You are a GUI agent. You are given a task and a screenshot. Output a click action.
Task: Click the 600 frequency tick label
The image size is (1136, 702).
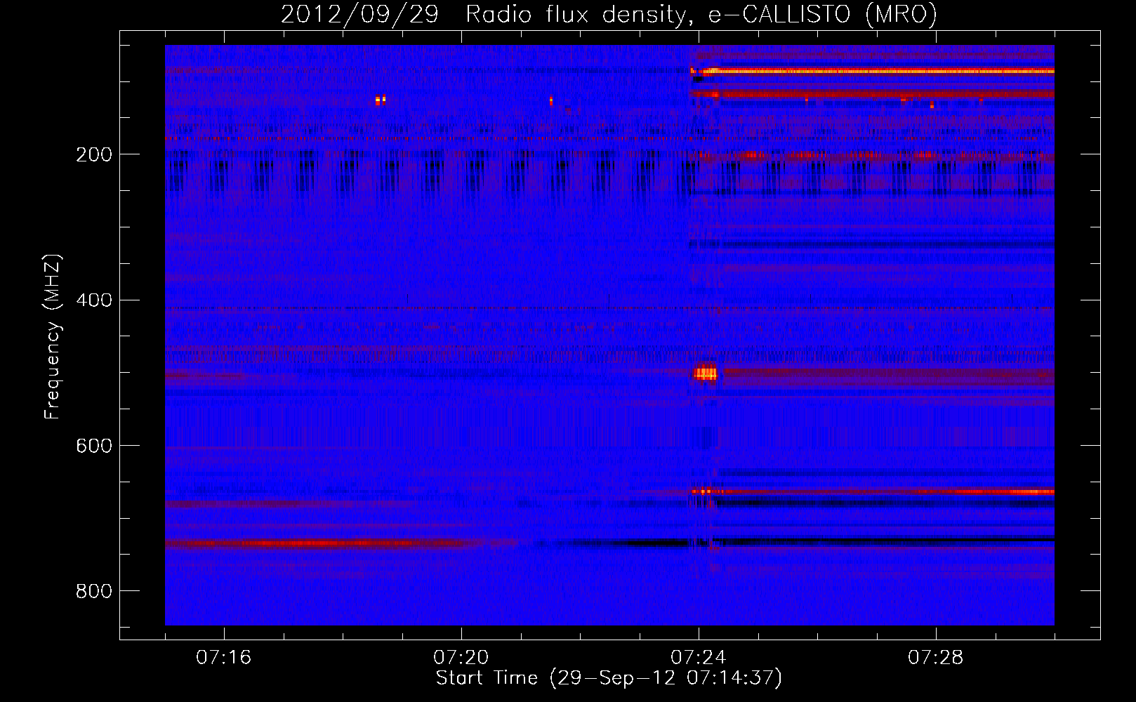(x=94, y=446)
